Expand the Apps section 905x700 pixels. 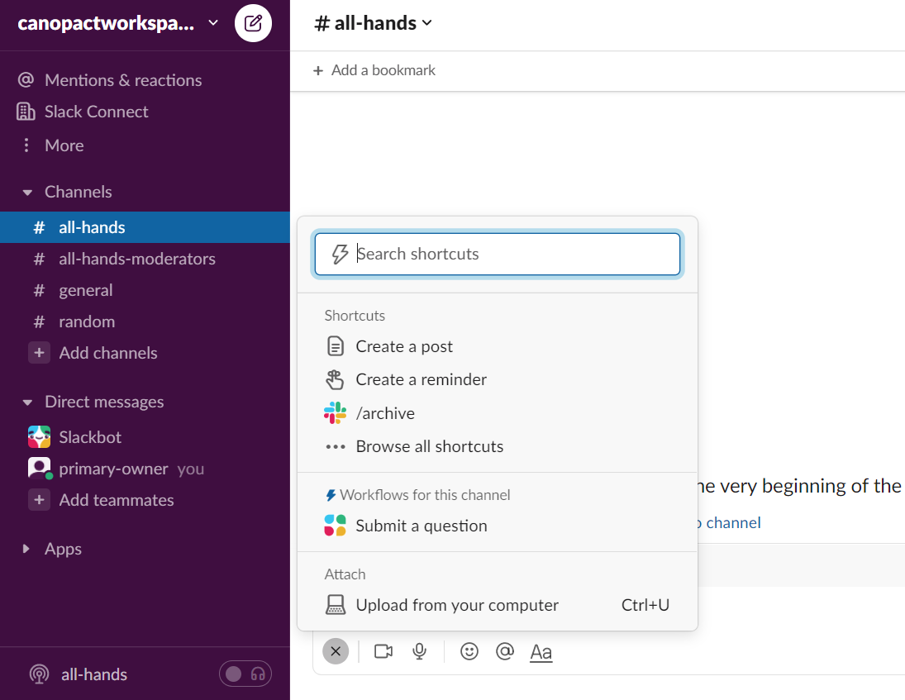tap(26, 549)
